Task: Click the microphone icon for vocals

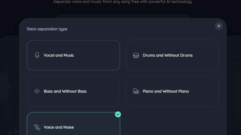Action: click(x=37, y=55)
